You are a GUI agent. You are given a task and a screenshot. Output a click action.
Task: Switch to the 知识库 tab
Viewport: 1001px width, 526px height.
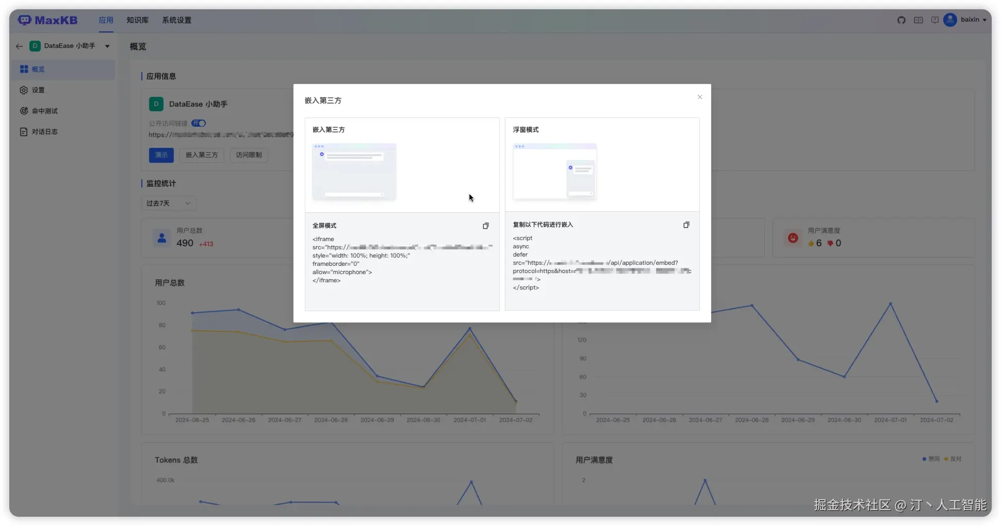(x=138, y=20)
